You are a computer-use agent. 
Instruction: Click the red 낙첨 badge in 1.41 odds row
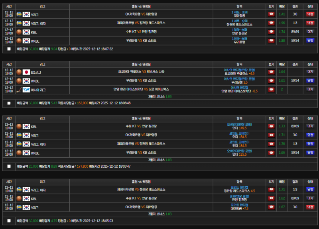tap(310, 14)
